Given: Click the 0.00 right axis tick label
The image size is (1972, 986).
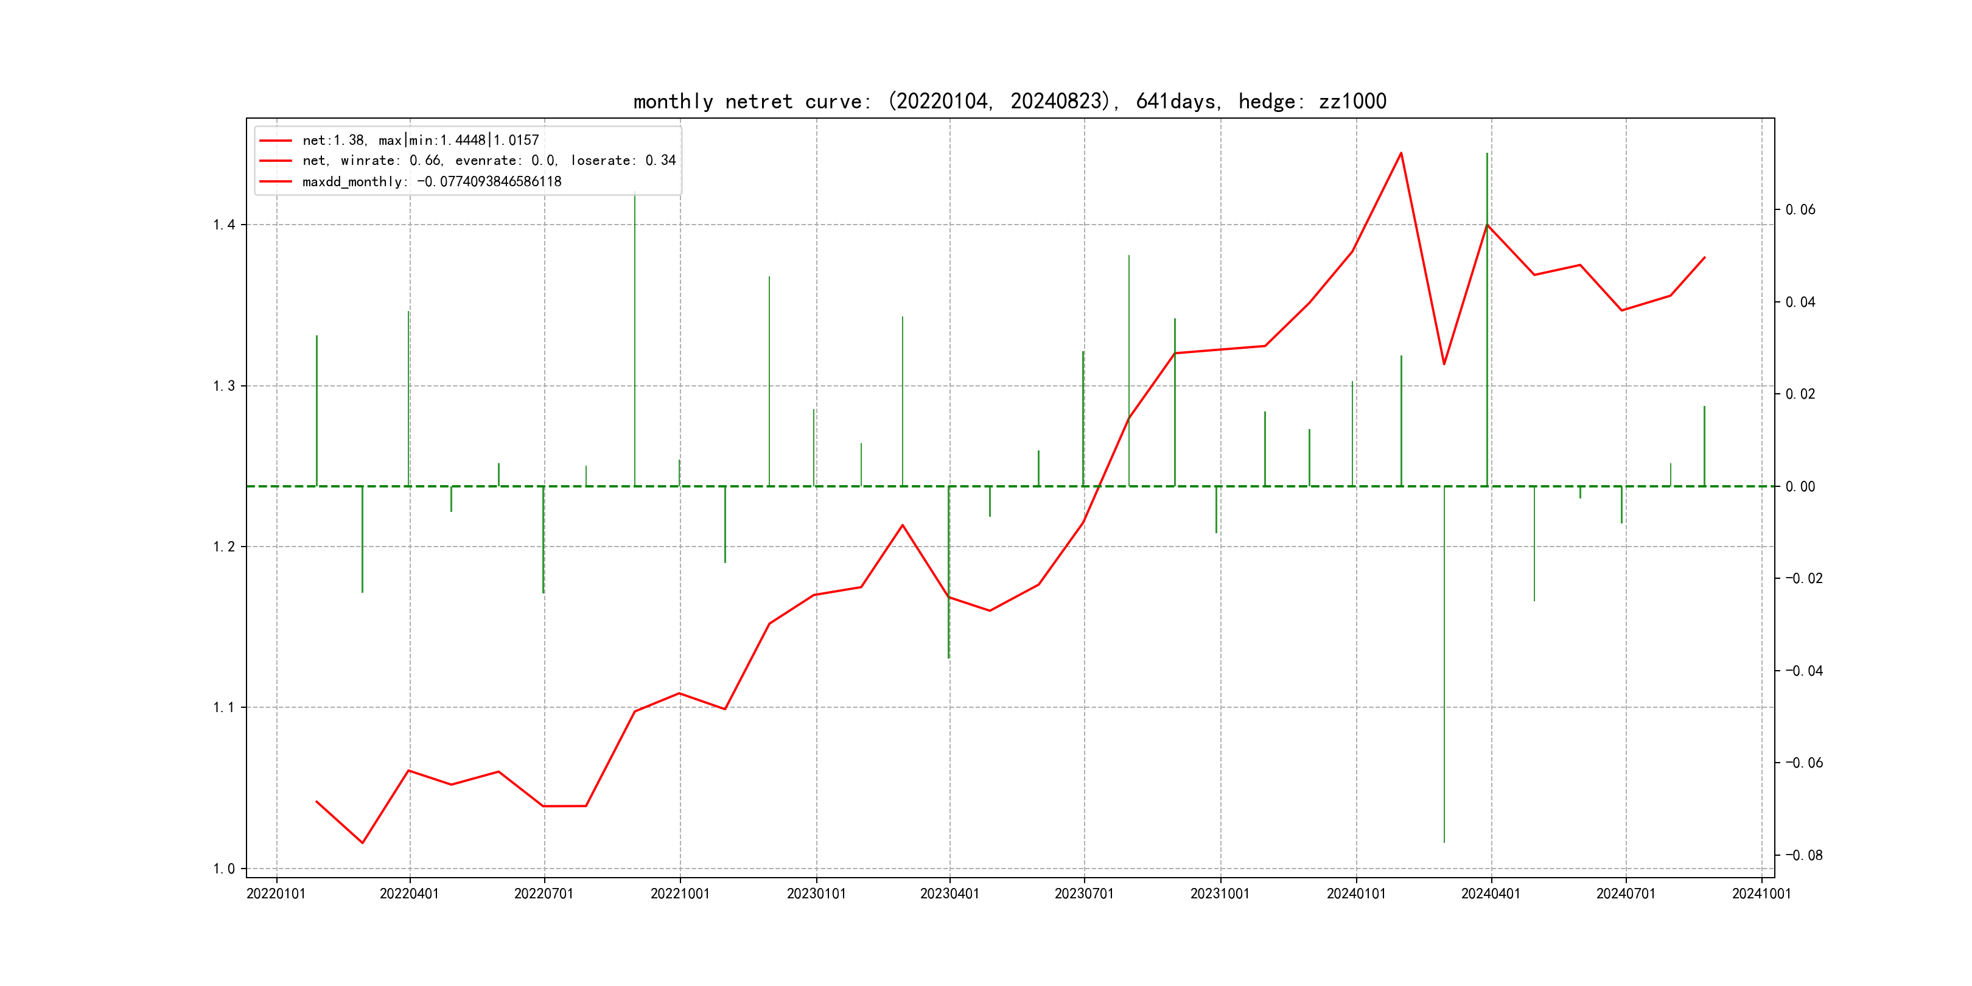Looking at the screenshot, I should pyautogui.click(x=1800, y=487).
